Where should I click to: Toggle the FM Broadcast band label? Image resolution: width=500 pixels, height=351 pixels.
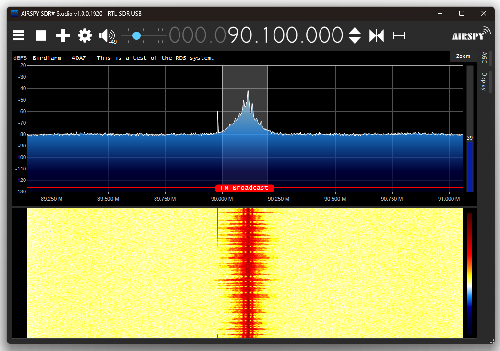tap(245, 188)
